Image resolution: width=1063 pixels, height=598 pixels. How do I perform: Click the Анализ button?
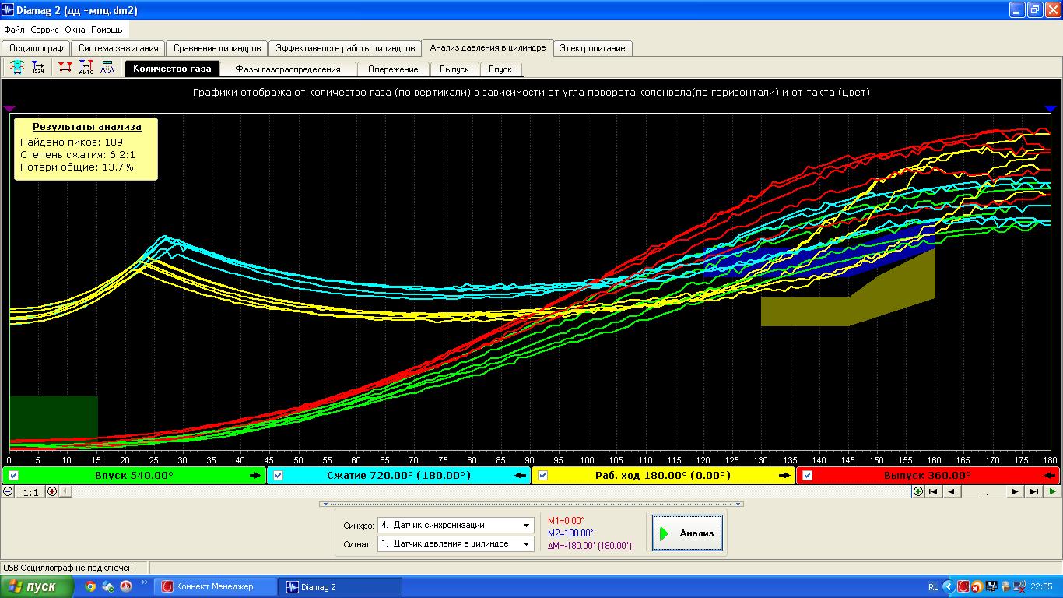point(687,533)
